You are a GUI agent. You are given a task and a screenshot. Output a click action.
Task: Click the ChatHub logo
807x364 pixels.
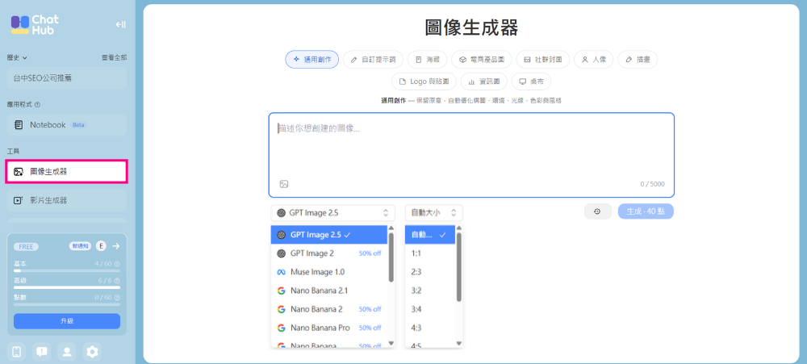point(35,24)
